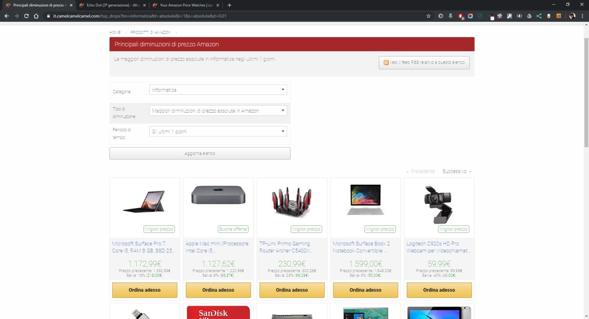Click the gray down-arrow download extension

click(451, 16)
